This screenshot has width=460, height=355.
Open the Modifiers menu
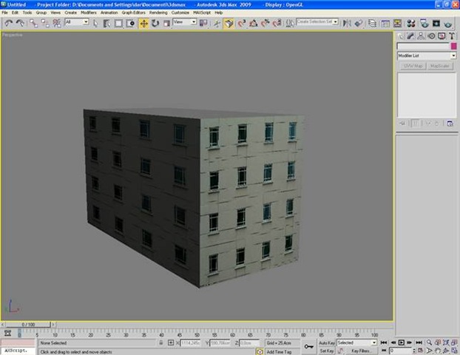[88, 13]
